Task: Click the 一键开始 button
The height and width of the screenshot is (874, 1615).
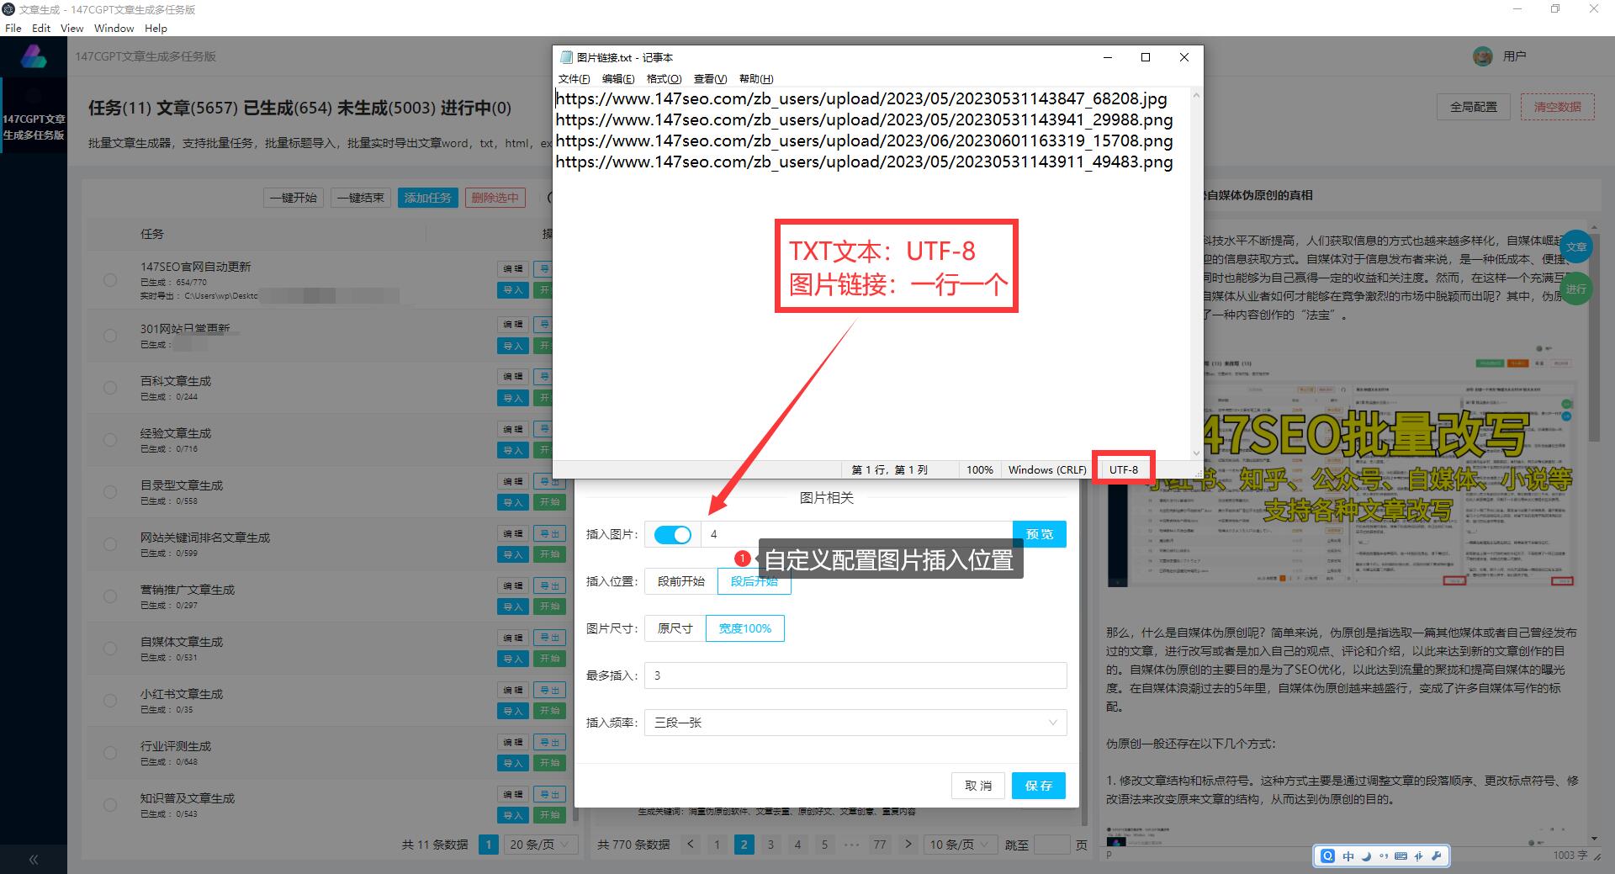Action: point(294,198)
